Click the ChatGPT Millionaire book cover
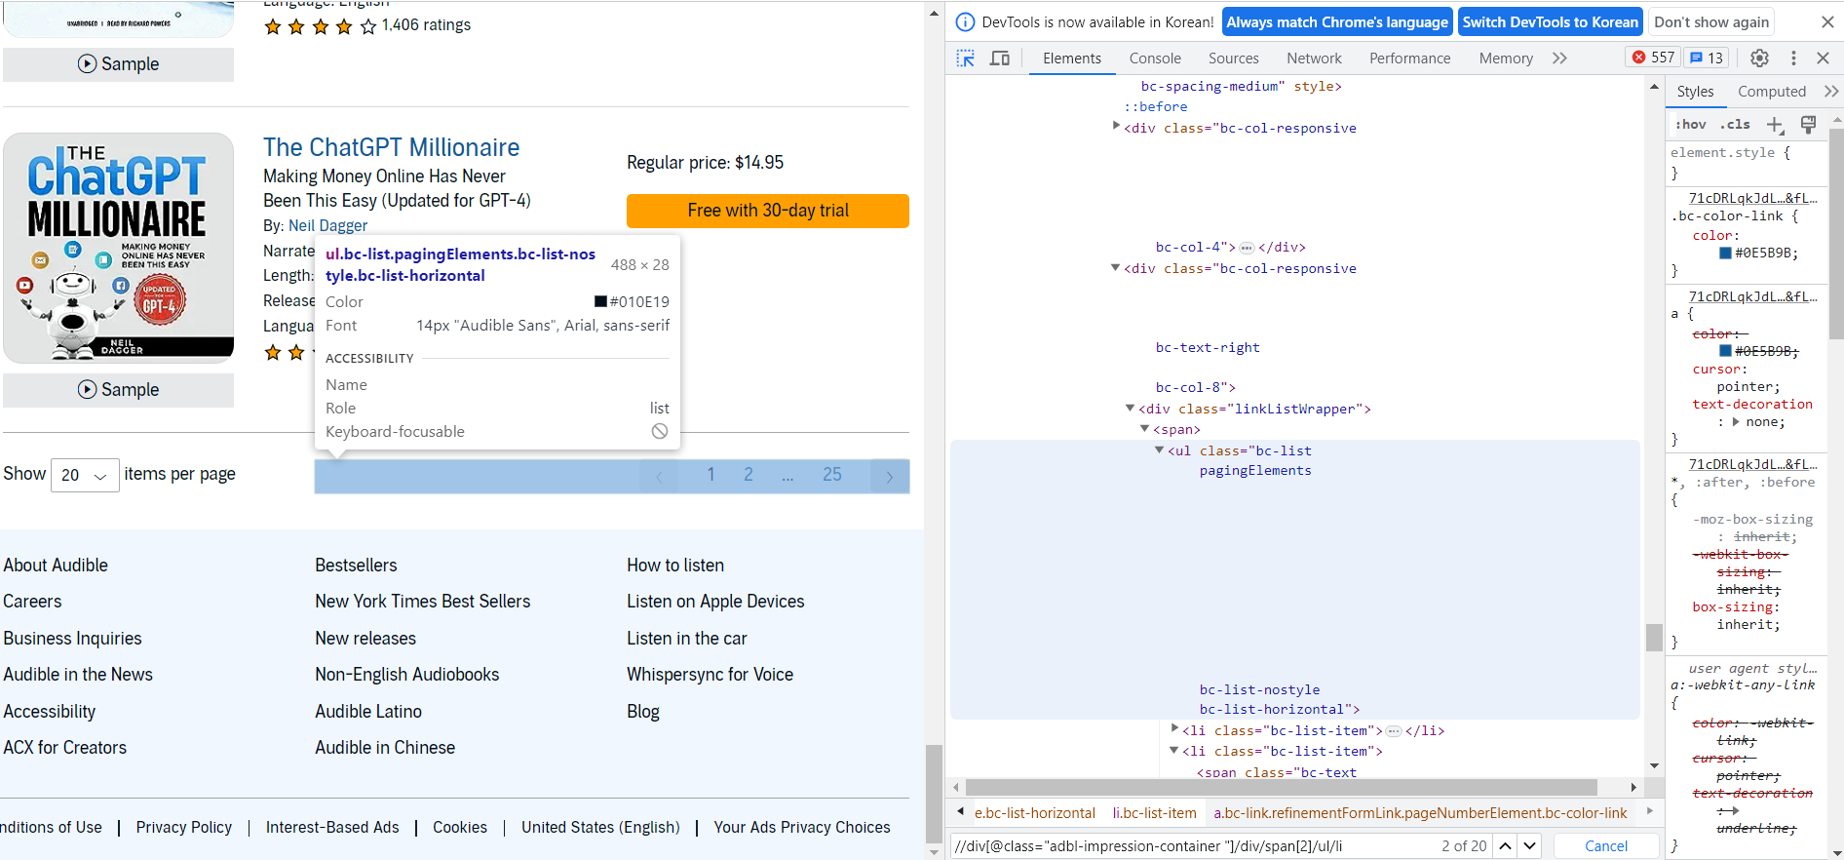This screenshot has height=860, width=1844. (x=118, y=248)
